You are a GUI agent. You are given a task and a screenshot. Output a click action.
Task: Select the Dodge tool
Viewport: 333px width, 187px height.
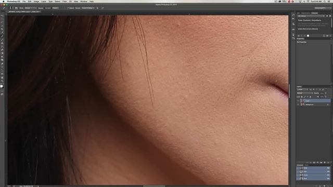(x=2, y=60)
